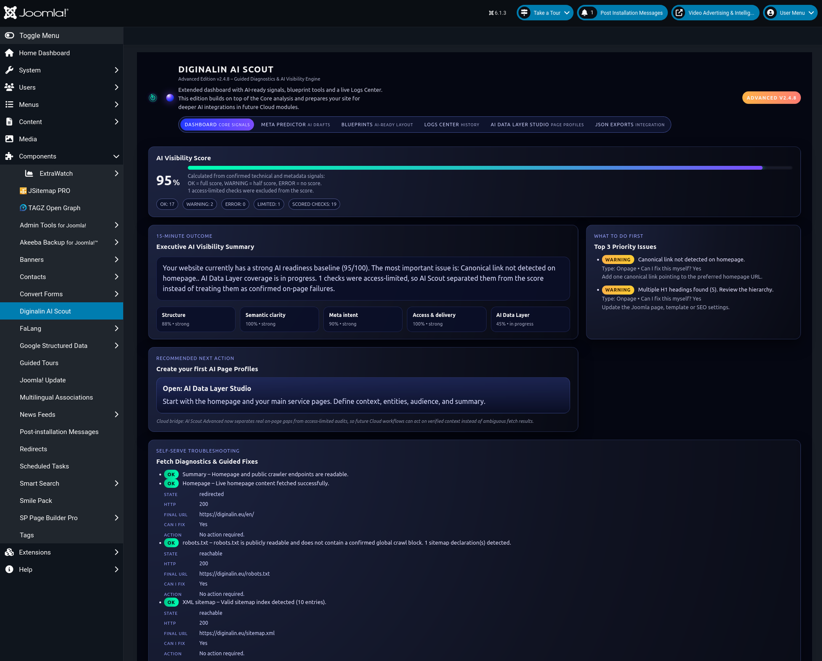Click the Toggle Menu switch icon
822x661 pixels.
[x=9, y=35]
